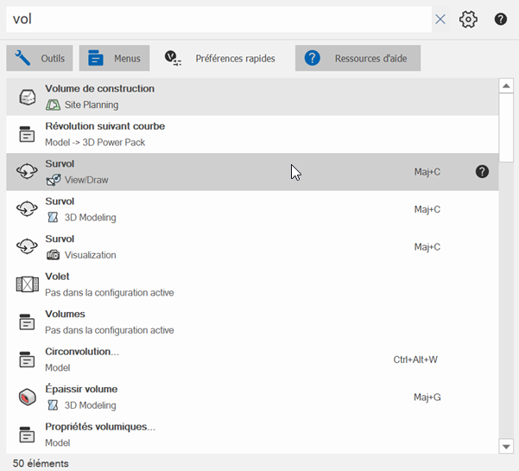The image size is (519, 471).
Task: Click the Volet tool icon
Action: (x=27, y=284)
